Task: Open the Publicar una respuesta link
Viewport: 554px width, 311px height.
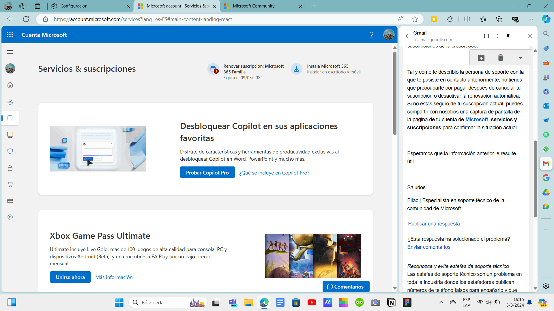Action: point(434,224)
